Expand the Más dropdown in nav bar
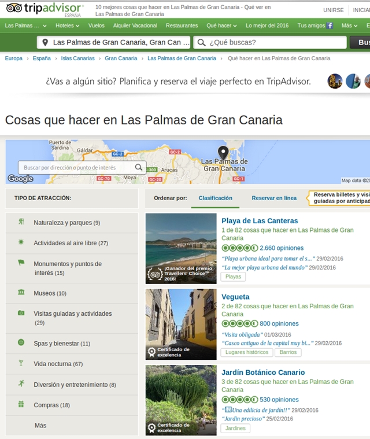The width and height of the screenshot is (370, 439). point(349,26)
